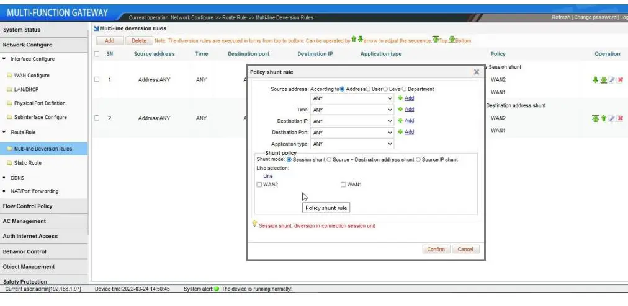Click blue arrow icon beside Multi-line deversion rules heading
The image size is (628, 306).
tap(96, 28)
